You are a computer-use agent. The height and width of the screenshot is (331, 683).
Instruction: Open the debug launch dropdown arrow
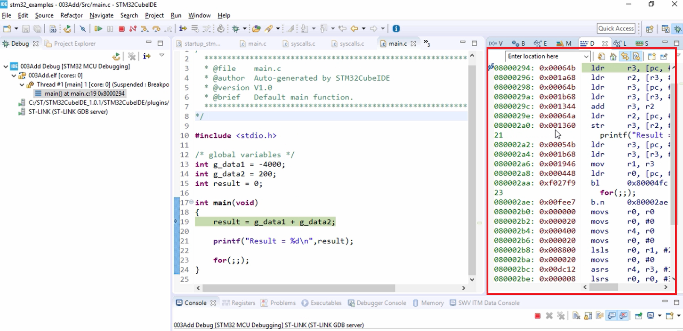(245, 29)
